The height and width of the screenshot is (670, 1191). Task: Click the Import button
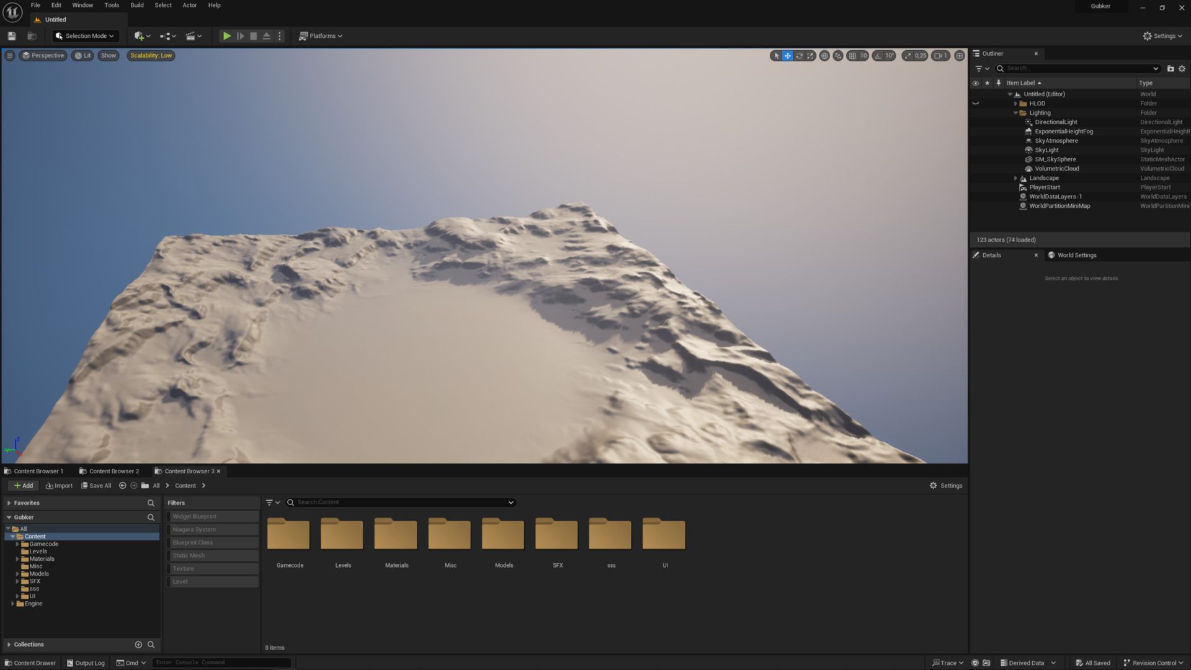tap(59, 486)
